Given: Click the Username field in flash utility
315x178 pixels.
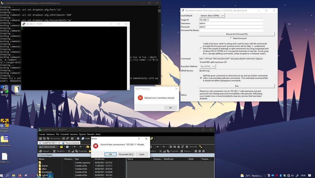Looking at the screenshot, I should [231, 23].
